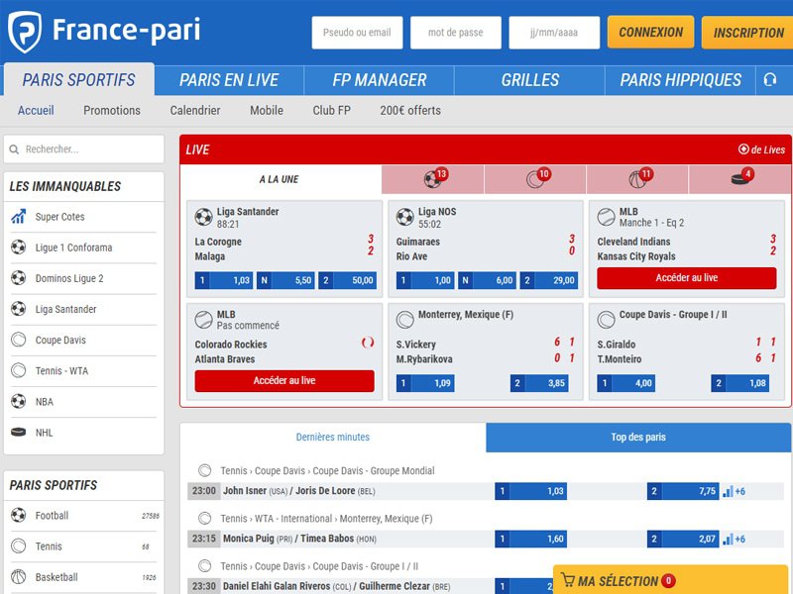Access live for Cleveland Indians vs Kansas City
793x594 pixels.
686,278
